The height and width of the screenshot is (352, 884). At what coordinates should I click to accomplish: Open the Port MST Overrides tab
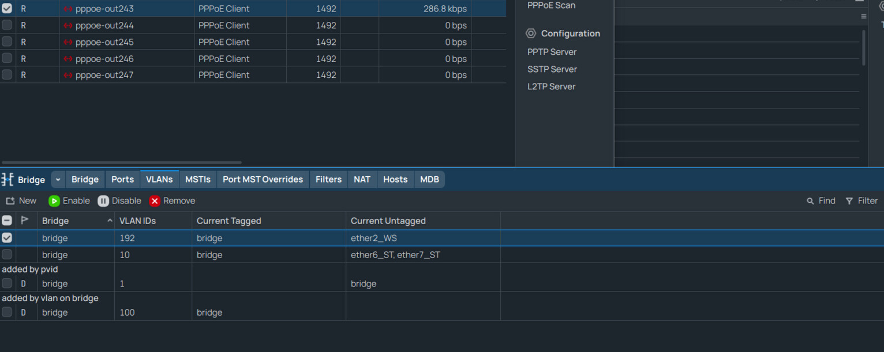(x=263, y=180)
